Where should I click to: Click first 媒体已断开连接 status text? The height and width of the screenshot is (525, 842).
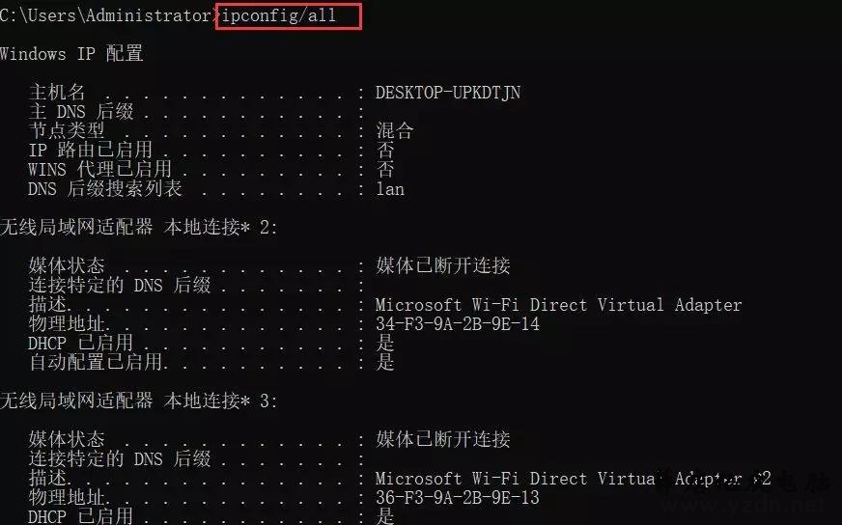[443, 265]
